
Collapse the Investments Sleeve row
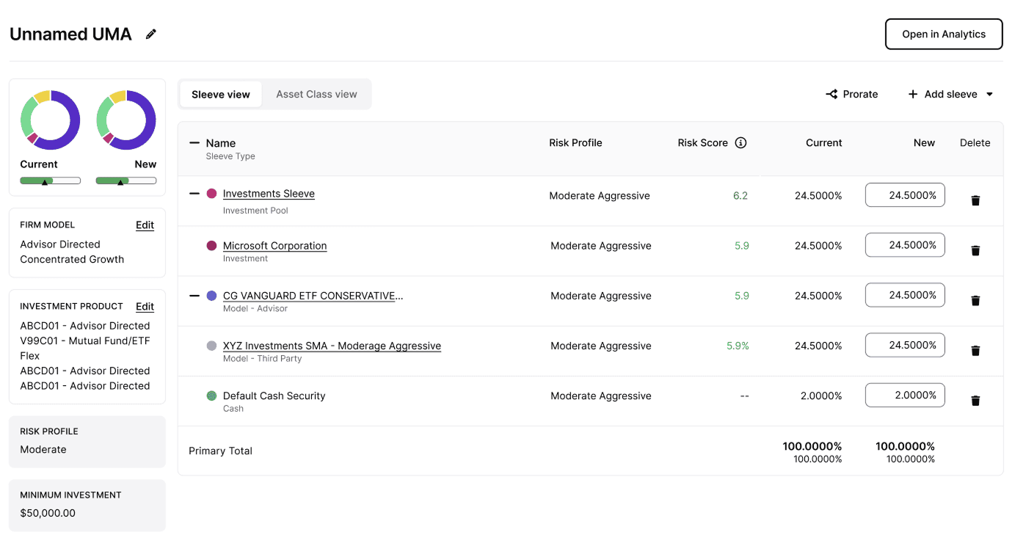[194, 194]
